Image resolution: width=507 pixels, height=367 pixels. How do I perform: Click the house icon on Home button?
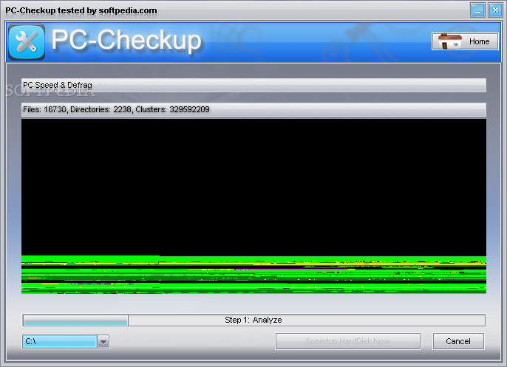point(450,41)
